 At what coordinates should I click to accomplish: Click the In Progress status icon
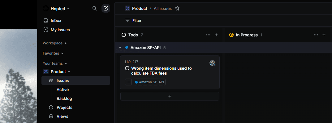point(231,35)
